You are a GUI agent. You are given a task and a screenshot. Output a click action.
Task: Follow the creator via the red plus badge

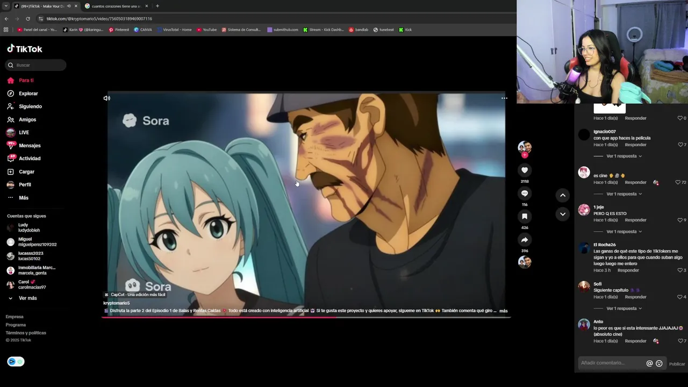coord(525,155)
